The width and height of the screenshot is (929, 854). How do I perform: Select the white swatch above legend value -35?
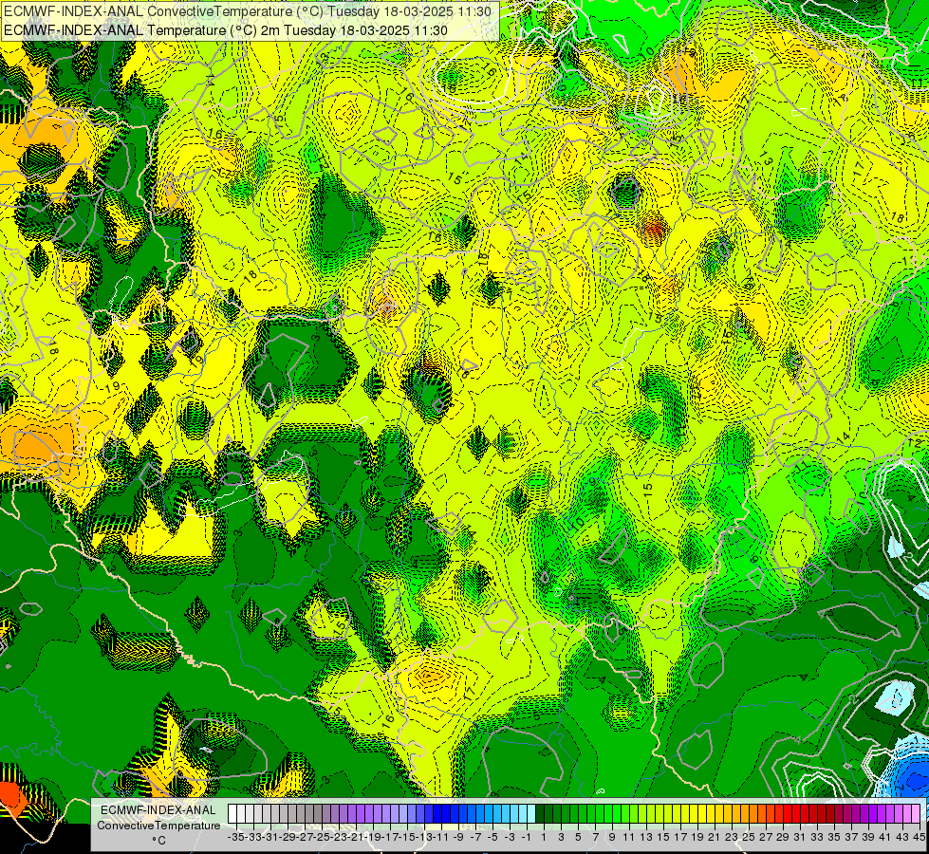232,814
